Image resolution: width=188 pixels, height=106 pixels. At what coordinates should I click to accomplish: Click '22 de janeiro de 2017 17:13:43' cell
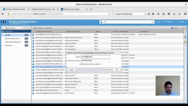[x=123, y=93]
